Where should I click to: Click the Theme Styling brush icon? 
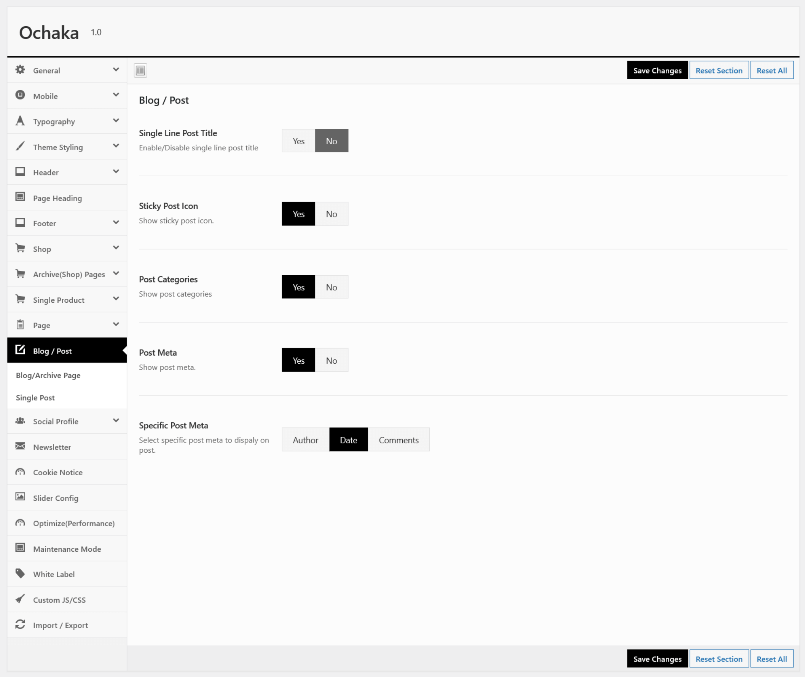(x=20, y=146)
